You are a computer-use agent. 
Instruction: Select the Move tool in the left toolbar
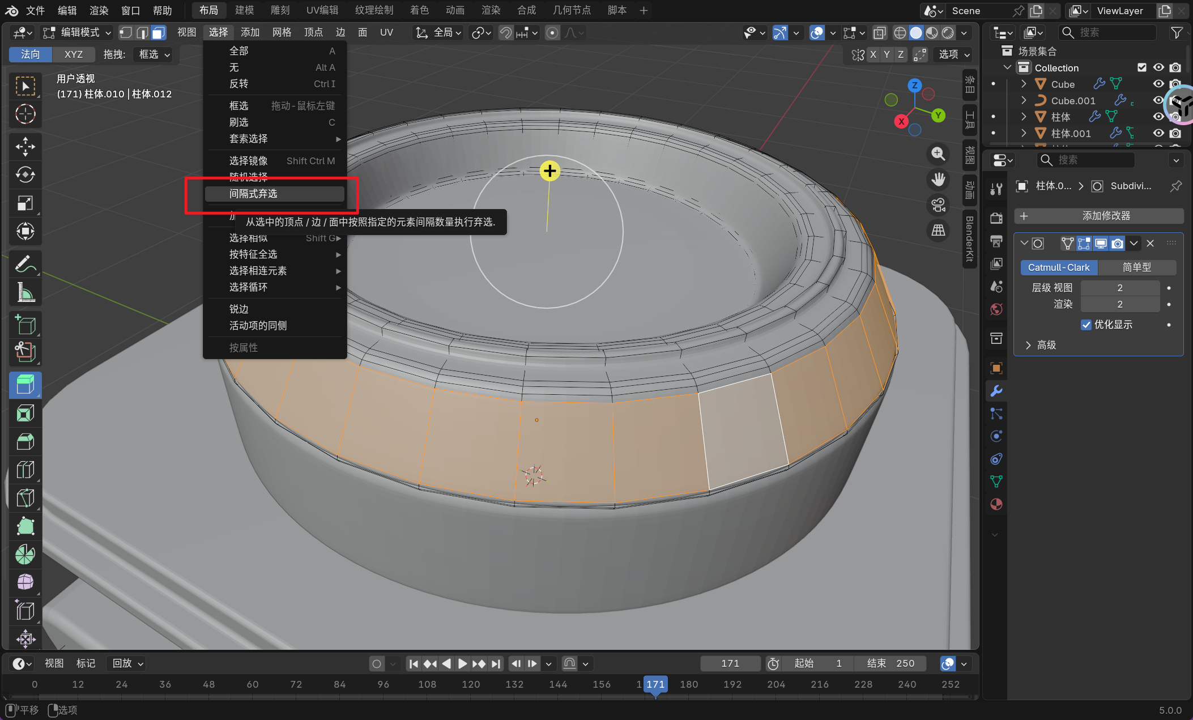click(25, 146)
